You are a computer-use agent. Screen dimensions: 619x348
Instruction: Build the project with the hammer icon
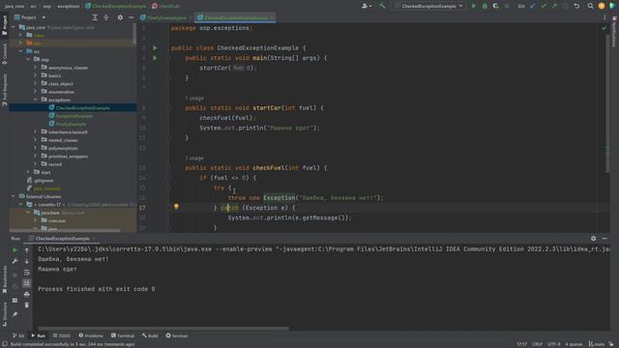click(382, 6)
